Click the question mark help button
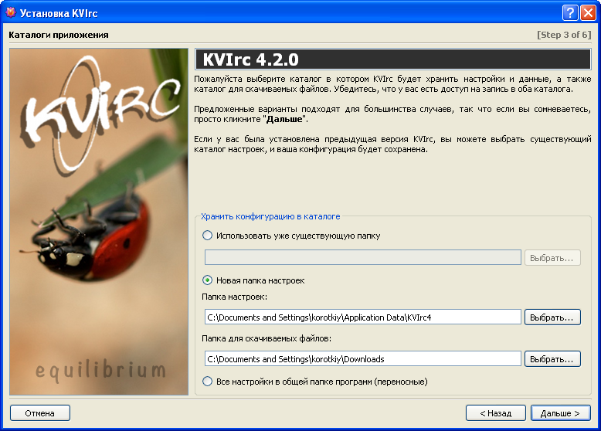This screenshot has height=431, width=601. click(x=569, y=12)
